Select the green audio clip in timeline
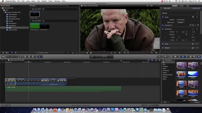 (63, 89)
